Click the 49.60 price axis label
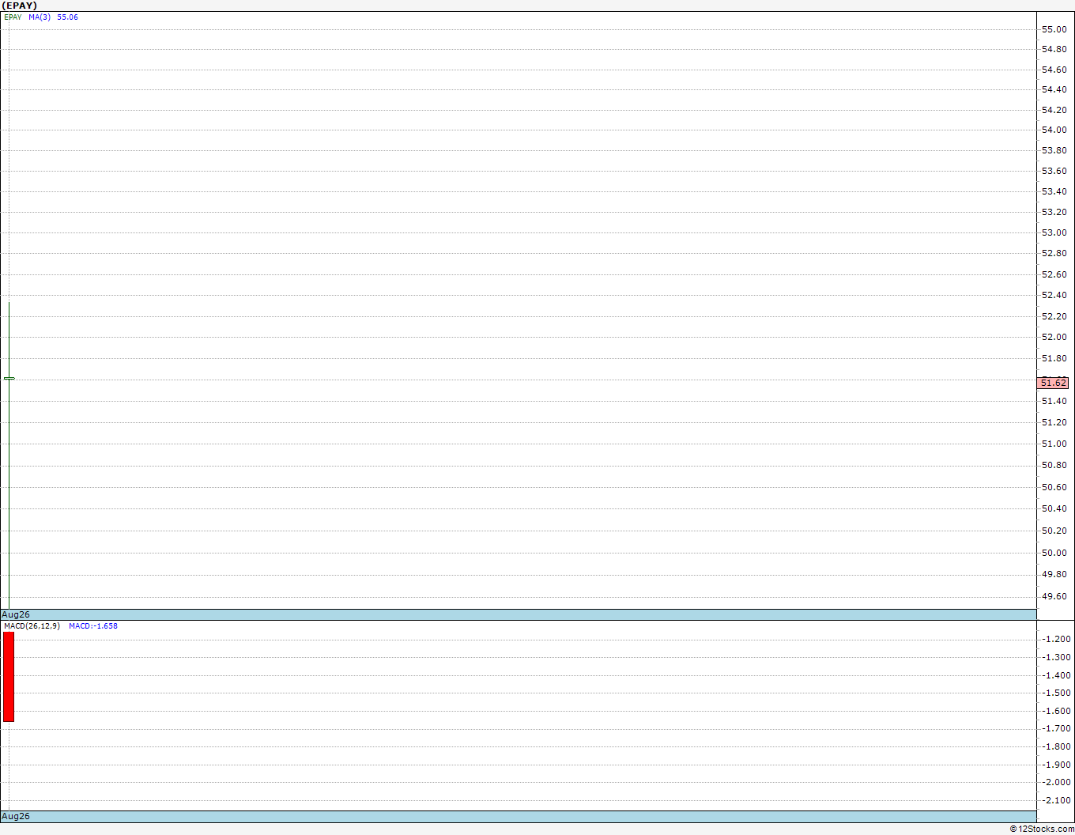This screenshot has width=1075, height=835. [1054, 596]
